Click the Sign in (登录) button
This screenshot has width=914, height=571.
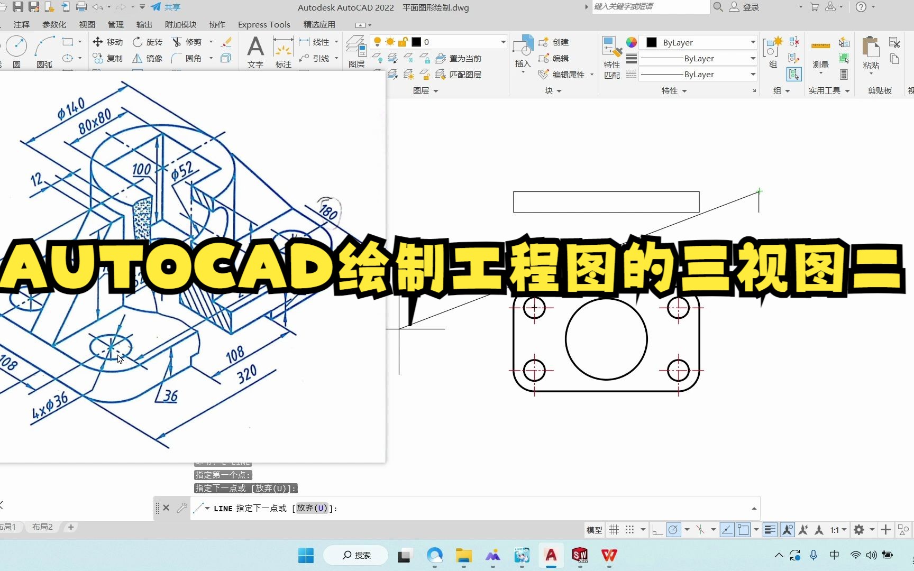pyautogui.click(x=744, y=7)
